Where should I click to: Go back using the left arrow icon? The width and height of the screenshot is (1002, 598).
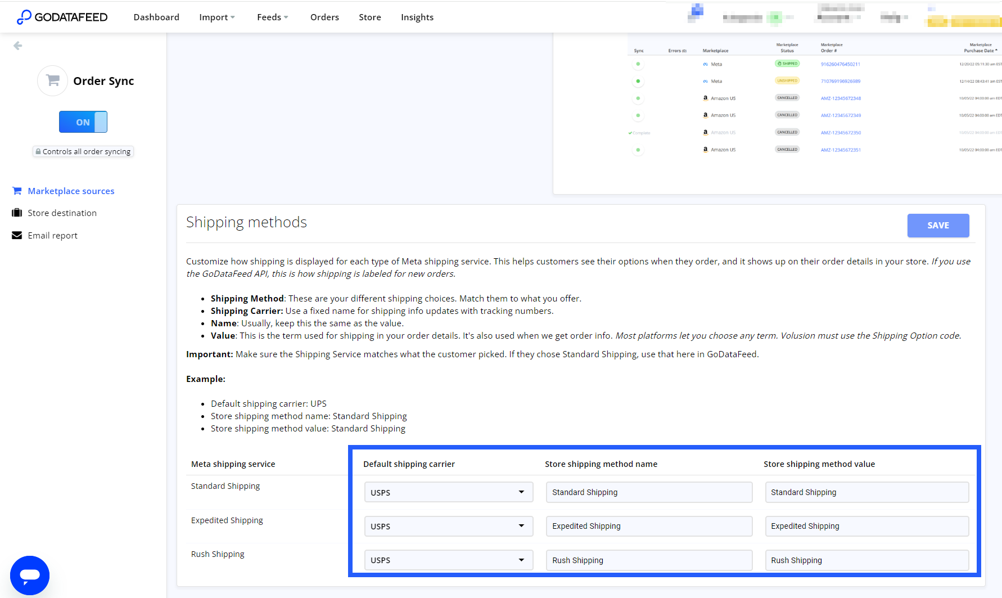point(18,46)
